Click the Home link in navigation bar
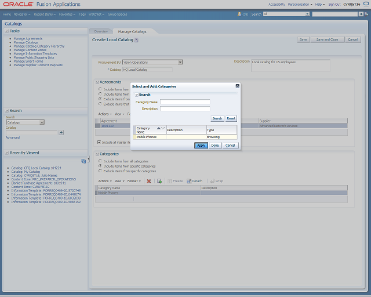The width and height of the screenshot is (371, 297). [7, 14]
